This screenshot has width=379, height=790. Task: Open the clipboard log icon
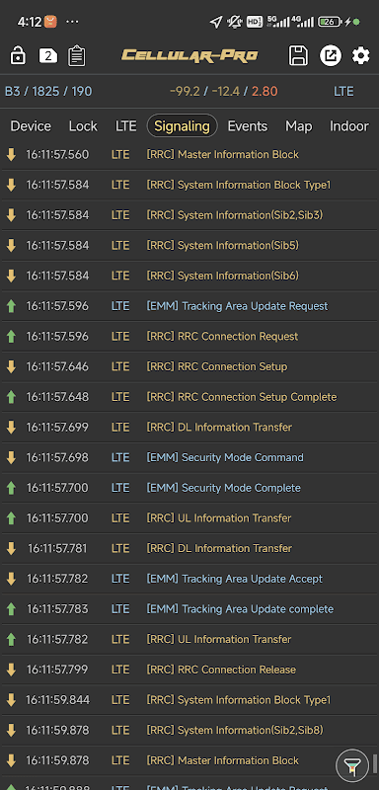coord(77,55)
